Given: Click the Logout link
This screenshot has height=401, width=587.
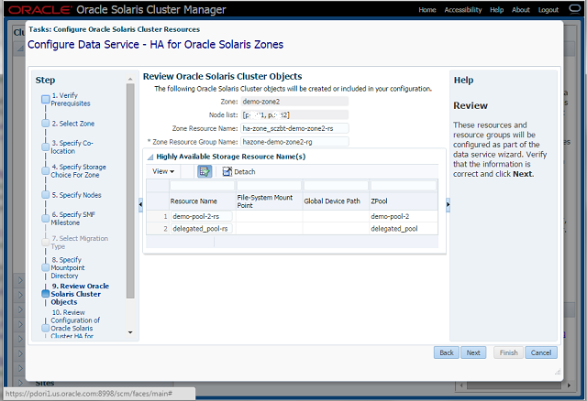Looking at the screenshot, I should tap(548, 10).
